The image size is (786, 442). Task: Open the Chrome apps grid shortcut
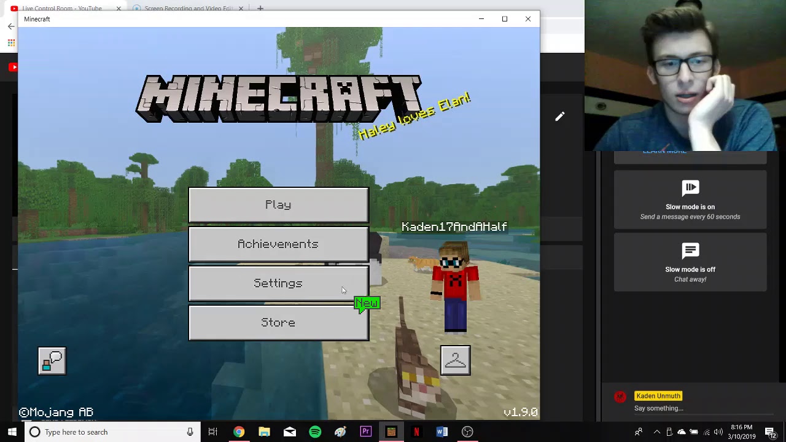point(11,43)
